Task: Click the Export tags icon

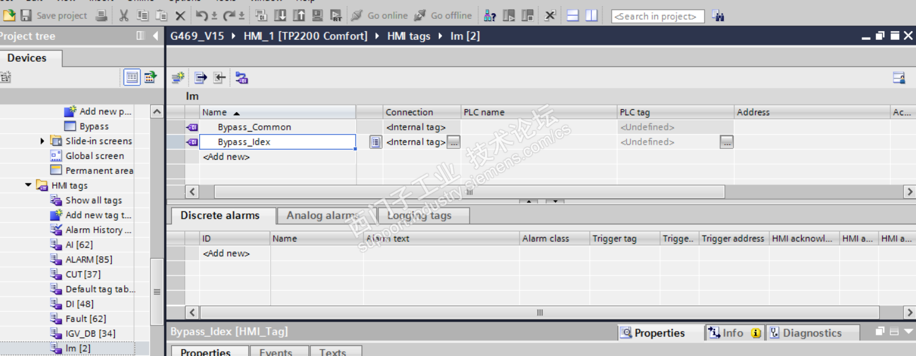Action: click(200, 78)
